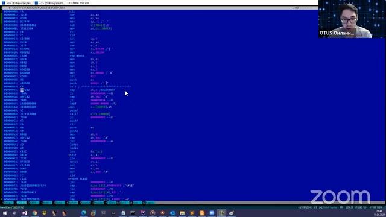
Task: Click the first function-key button in the Hiew bar
Action: (8, 203)
